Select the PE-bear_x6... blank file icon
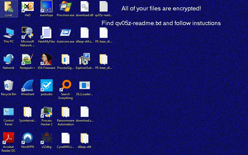This screenshot has height=155, width=248. click(x=103, y=33)
